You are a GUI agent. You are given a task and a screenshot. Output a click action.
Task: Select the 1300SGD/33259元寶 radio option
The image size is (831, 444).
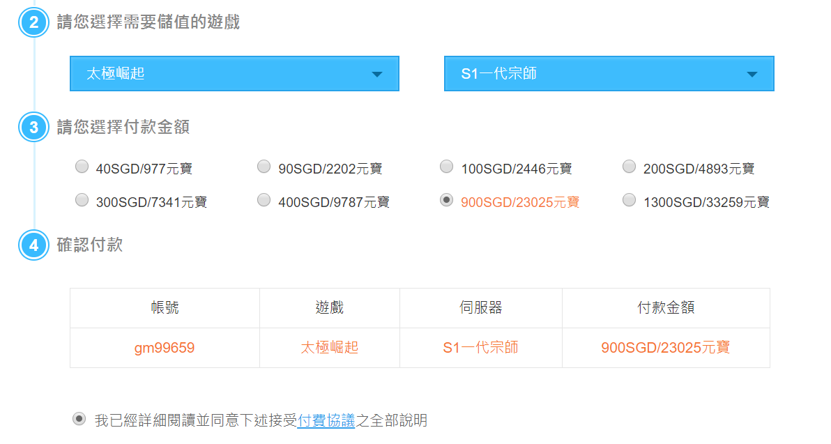pyautogui.click(x=629, y=200)
